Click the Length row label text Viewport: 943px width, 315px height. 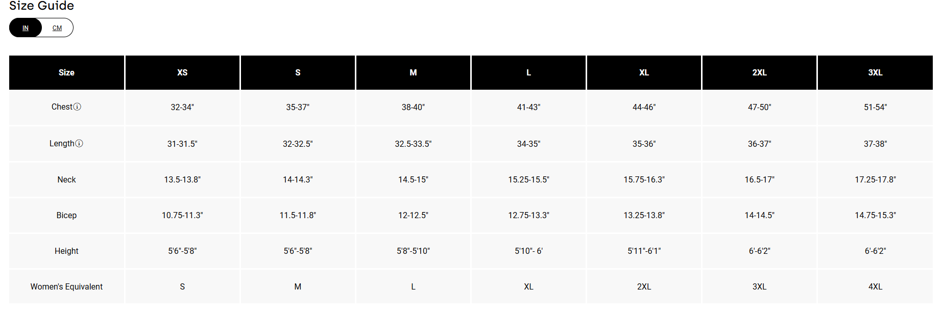pyautogui.click(x=62, y=144)
